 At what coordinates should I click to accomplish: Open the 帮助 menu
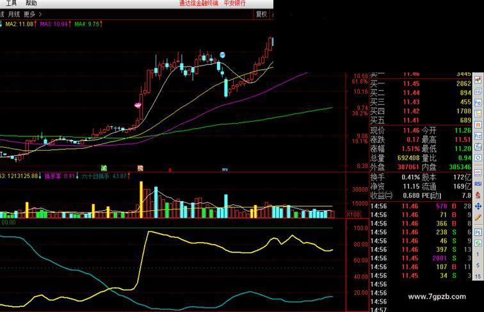pyautogui.click(x=31, y=3)
